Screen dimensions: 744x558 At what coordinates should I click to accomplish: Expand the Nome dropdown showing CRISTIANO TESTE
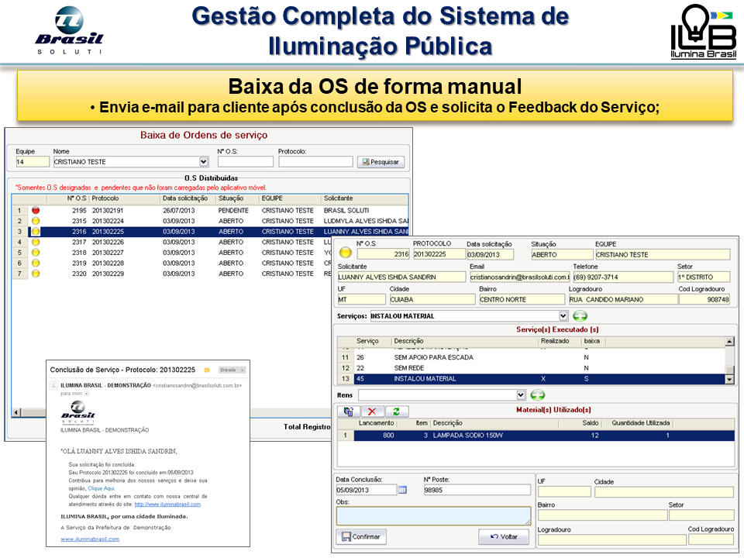tap(204, 162)
